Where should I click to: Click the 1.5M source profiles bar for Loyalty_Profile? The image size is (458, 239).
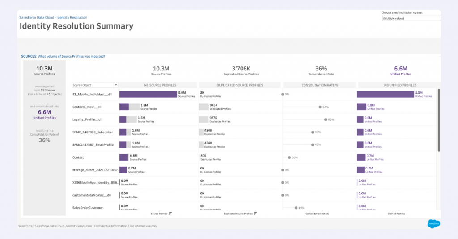coord(128,119)
